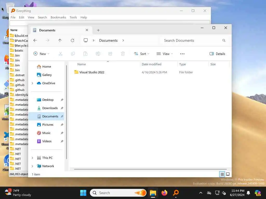Click the search magnifier in Search Documents box
This screenshot has width=266, height=199.
(224, 40)
